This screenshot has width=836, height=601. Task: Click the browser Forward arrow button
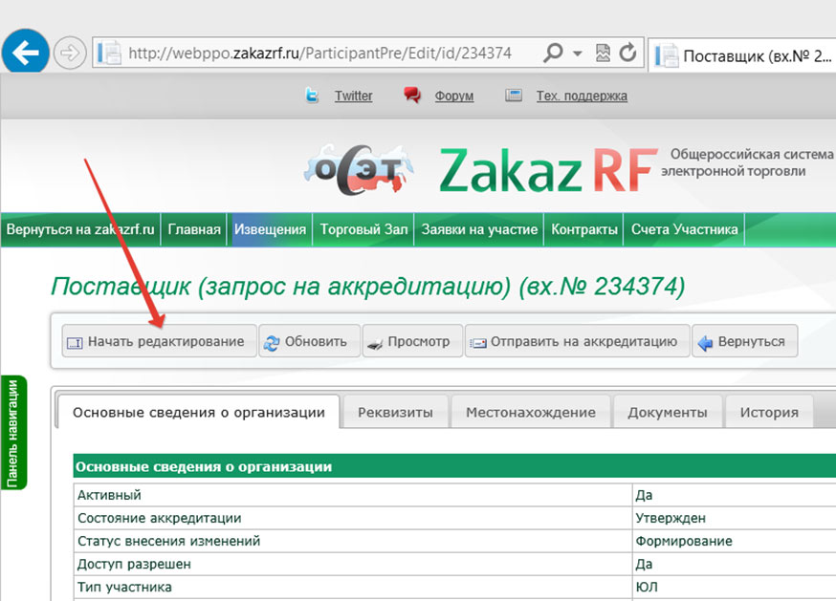point(70,53)
